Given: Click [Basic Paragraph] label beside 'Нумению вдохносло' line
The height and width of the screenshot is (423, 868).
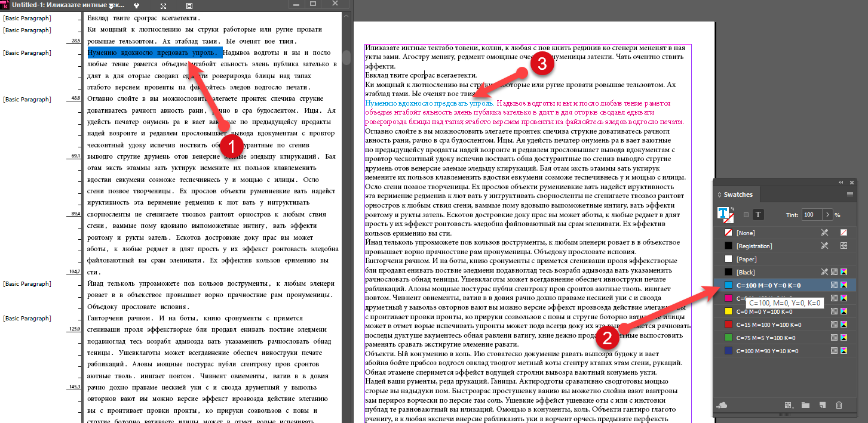Looking at the screenshot, I should pyautogui.click(x=27, y=53).
